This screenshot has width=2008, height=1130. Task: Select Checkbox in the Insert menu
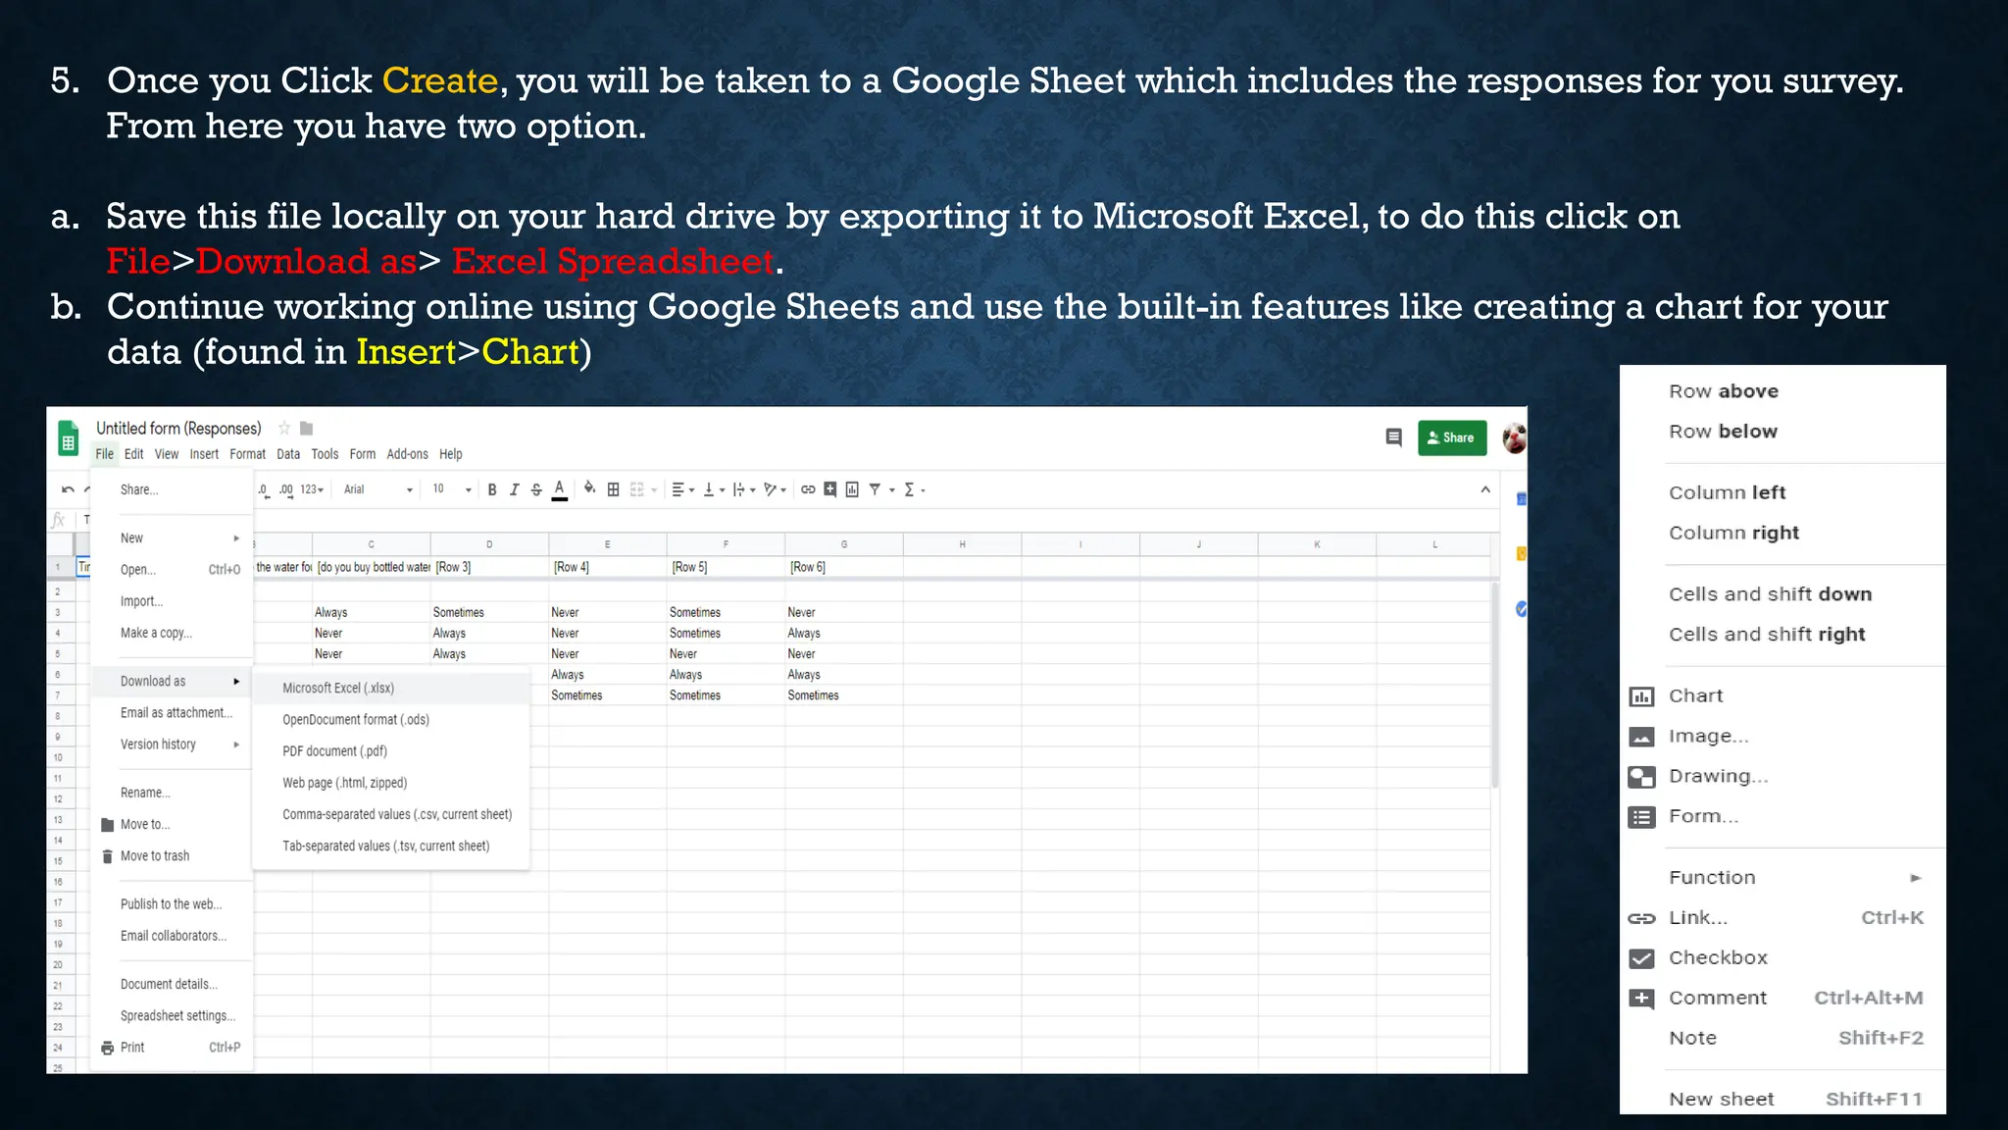tap(1718, 957)
